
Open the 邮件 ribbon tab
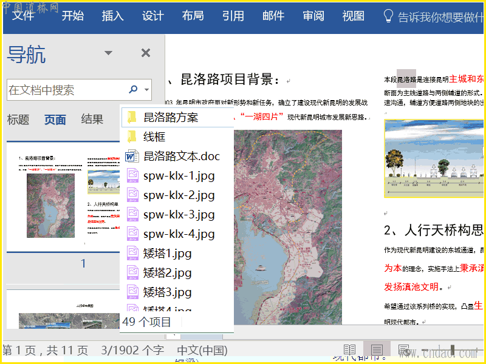tap(273, 16)
